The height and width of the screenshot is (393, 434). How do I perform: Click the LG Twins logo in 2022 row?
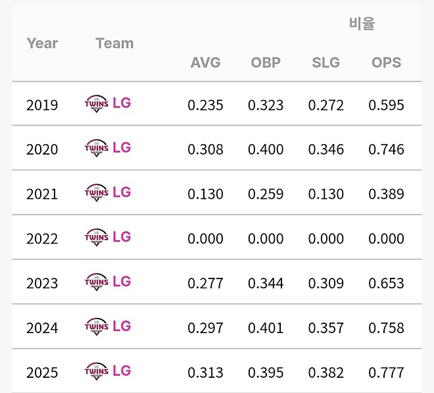tap(97, 238)
